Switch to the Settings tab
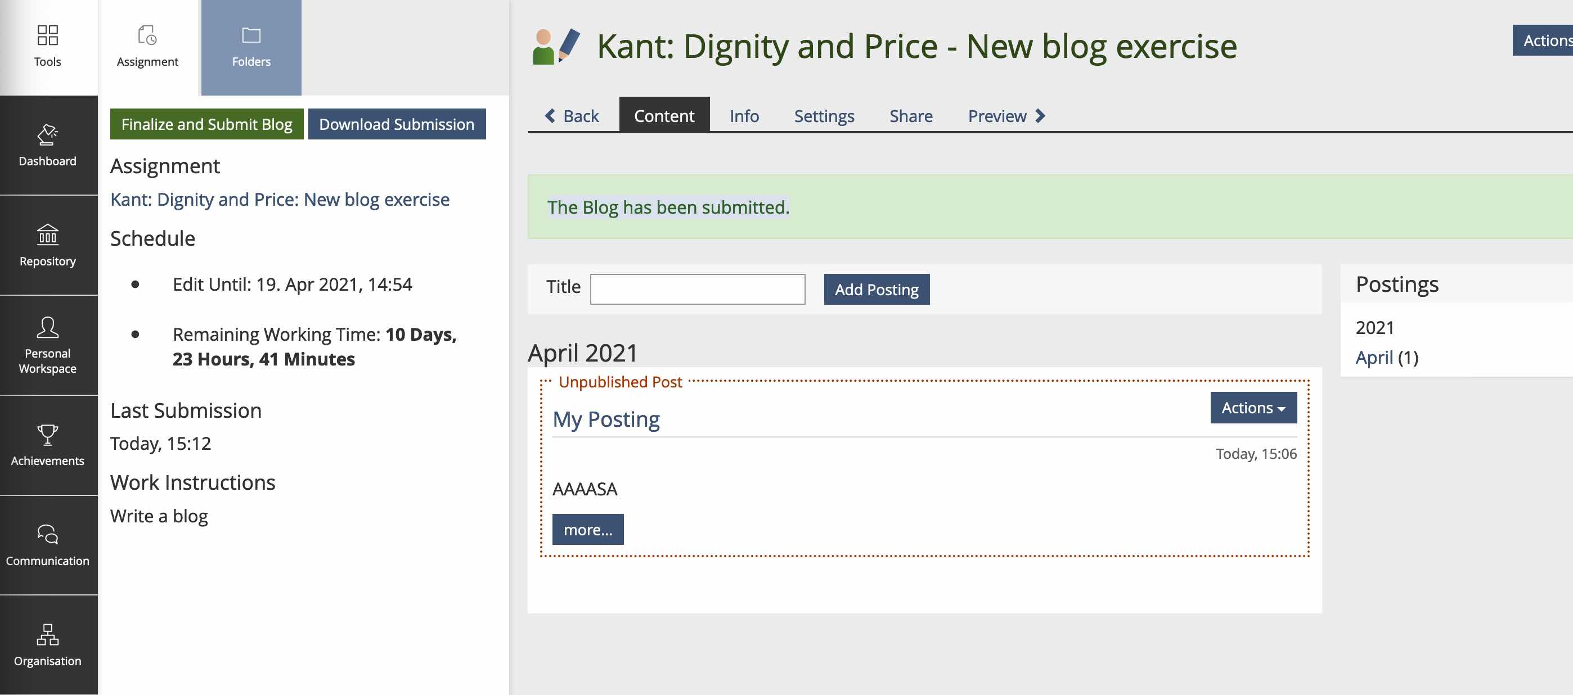The image size is (1573, 695). 824,116
